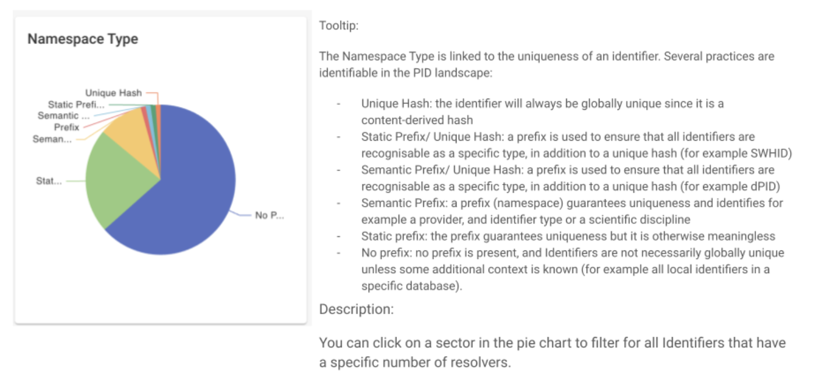832x385 pixels.
Task: Click the "No prefix" bullet text
Action: tap(572, 269)
